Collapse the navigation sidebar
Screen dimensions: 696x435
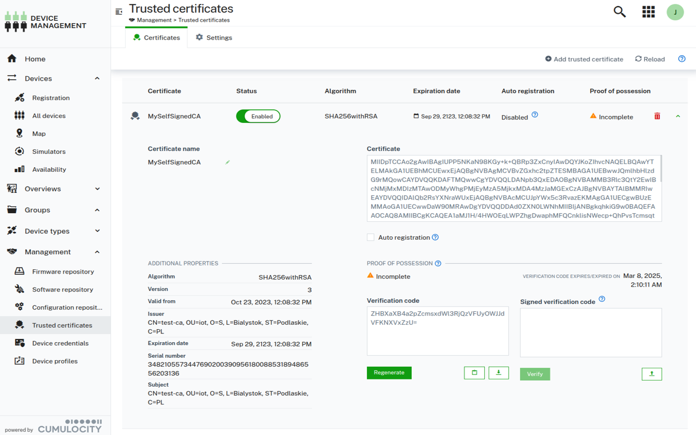coord(119,11)
